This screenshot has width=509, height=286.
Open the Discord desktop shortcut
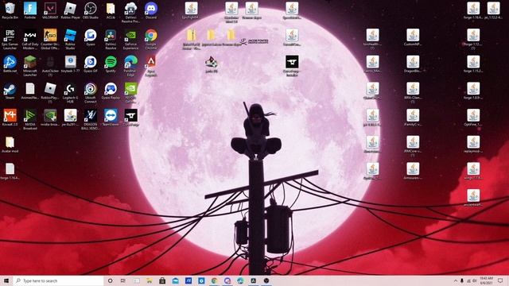point(151,10)
